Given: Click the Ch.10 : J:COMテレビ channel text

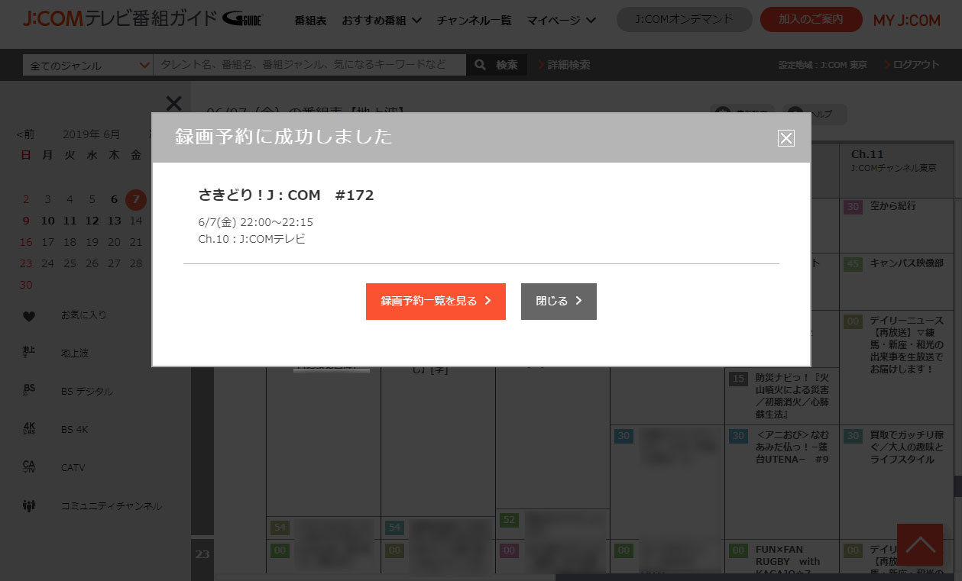Looking at the screenshot, I should tap(251, 239).
